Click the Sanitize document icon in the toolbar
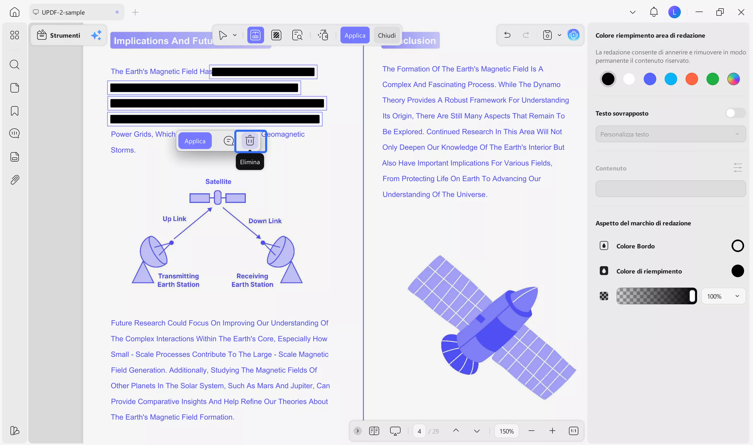The width and height of the screenshot is (753, 445). [x=323, y=35]
